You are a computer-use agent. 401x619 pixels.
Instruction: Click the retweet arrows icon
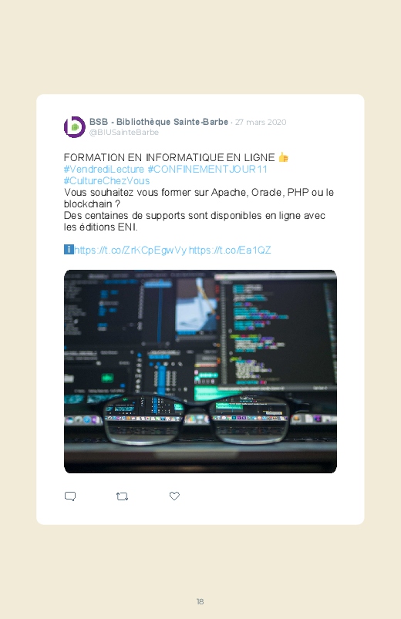(122, 496)
